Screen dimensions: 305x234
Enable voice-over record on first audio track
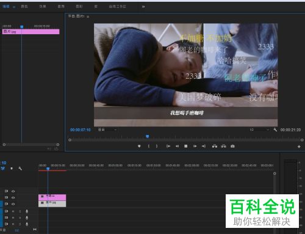(x=27, y=211)
